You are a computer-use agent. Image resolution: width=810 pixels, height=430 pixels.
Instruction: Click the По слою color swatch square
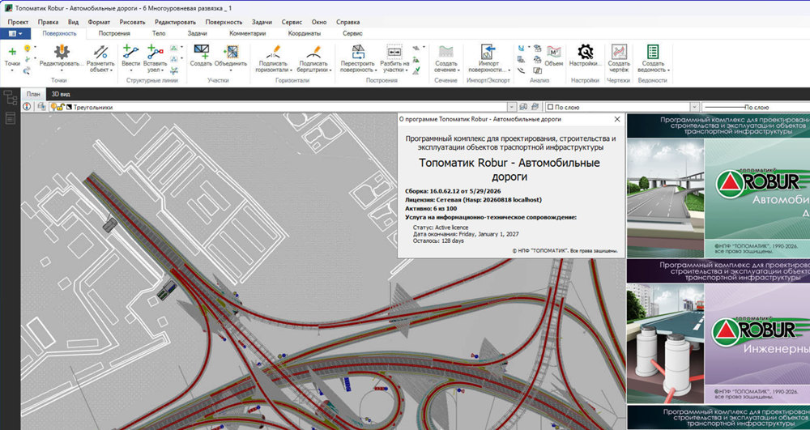(550, 108)
